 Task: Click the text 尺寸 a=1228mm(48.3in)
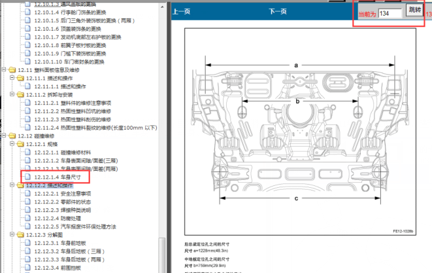207,251
